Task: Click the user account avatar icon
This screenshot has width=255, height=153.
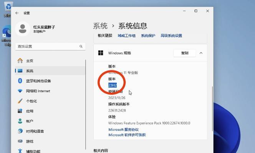Action: click(x=23, y=29)
